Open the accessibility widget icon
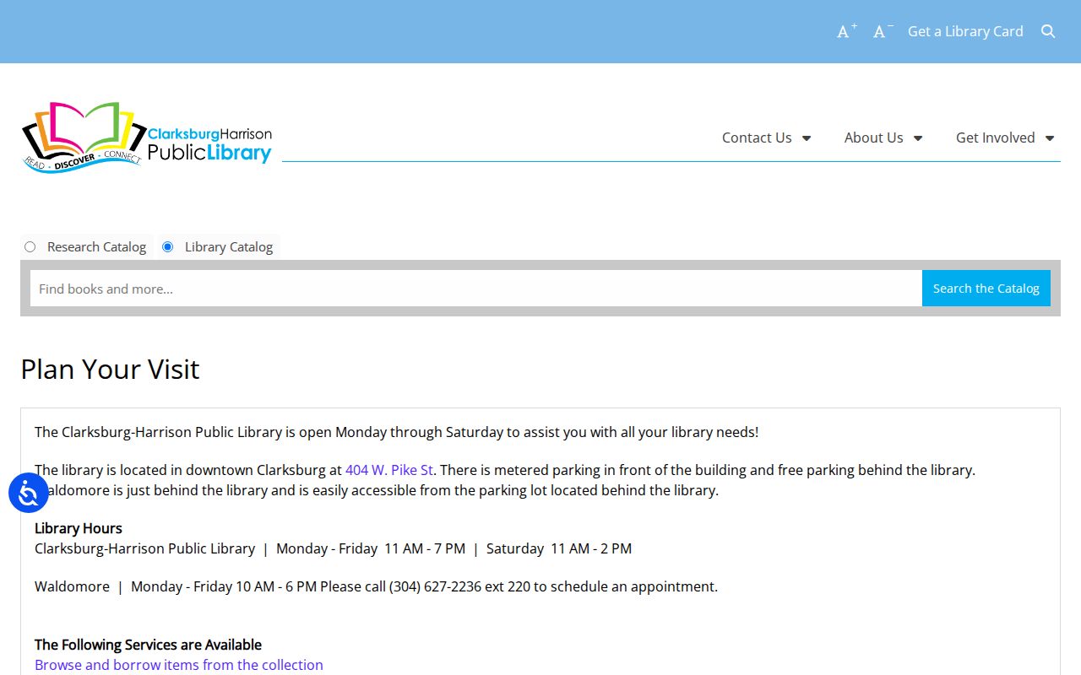 29,493
